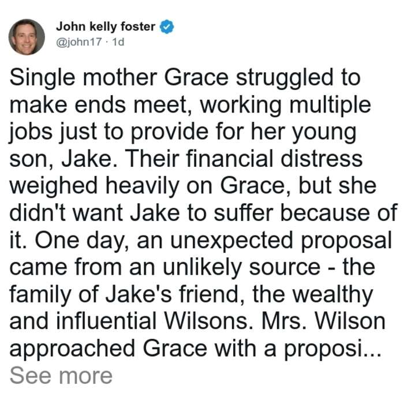Select the word "influential" in the post

tap(106, 321)
